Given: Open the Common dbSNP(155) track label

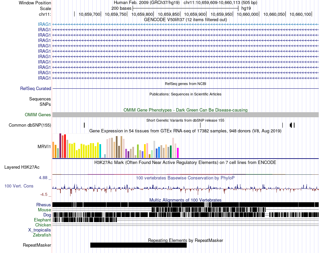Looking at the screenshot, I should click(x=30, y=125).
